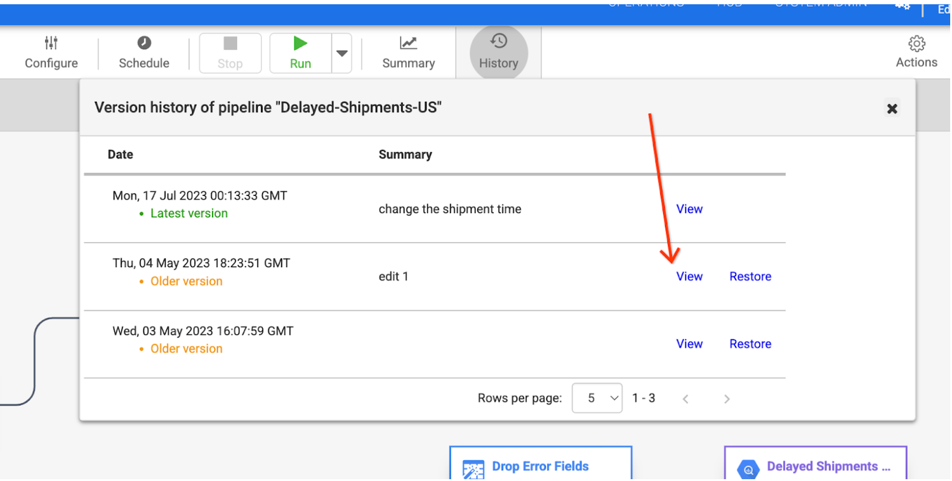Click 'Mon, 17 Jul 2023 00:13:33 GMT' date

200,195
